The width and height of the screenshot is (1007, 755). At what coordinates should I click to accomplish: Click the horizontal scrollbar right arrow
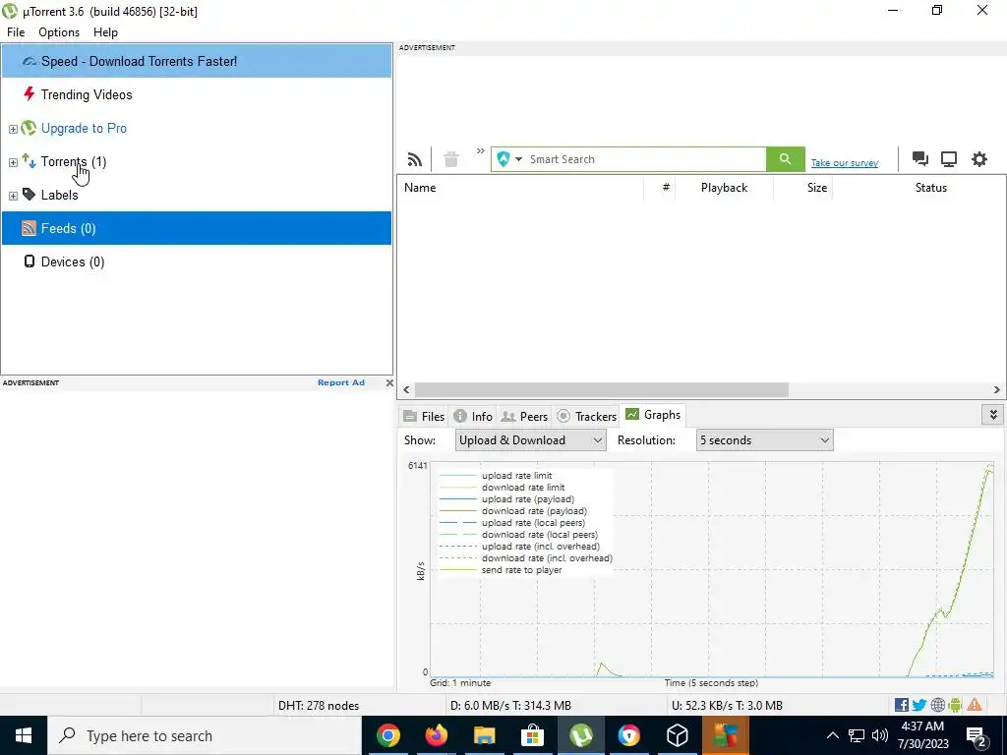click(x=997, y=389)
